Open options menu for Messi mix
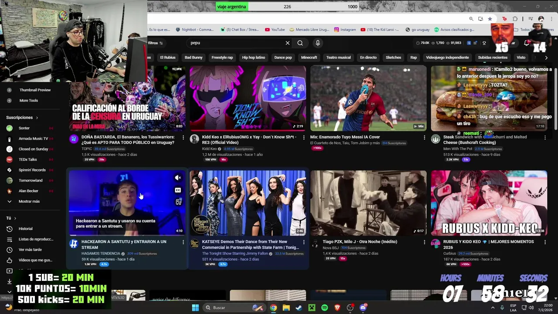The image size is (558, 314). 425,137
